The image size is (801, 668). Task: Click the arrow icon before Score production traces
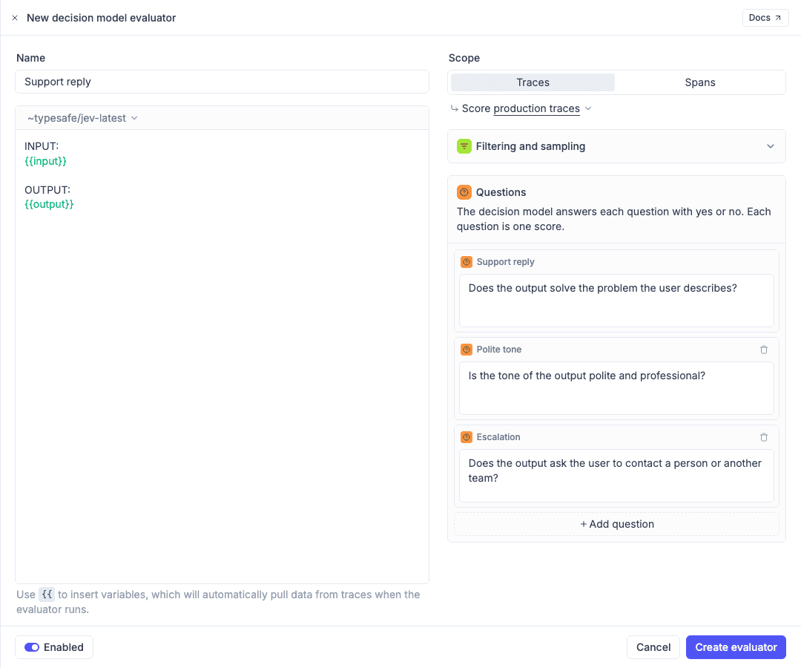point(454,108)
